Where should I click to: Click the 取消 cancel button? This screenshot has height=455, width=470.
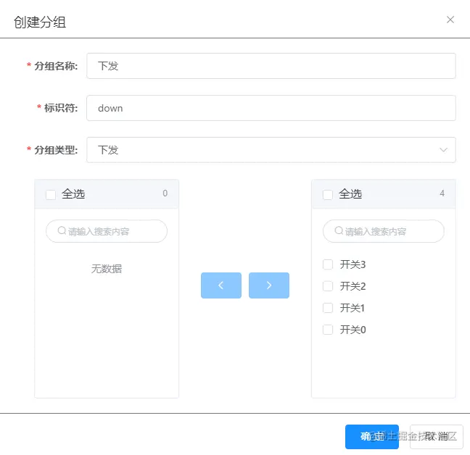point(436,437)
